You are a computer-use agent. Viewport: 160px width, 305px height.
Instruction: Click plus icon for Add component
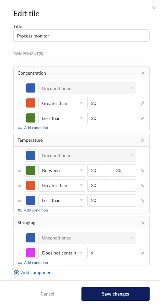pyautogui.click(x=17, y=273)
